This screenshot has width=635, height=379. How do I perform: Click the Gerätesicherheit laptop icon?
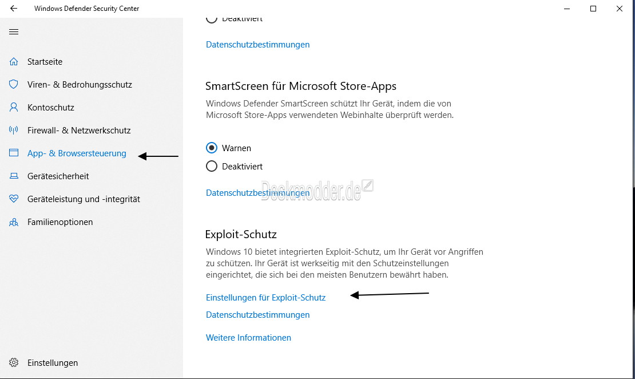14,176
